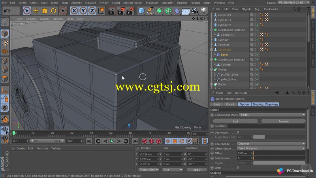Switch to Edges mode icon
This screenshot has width=316, height=178.
(5, 70)
